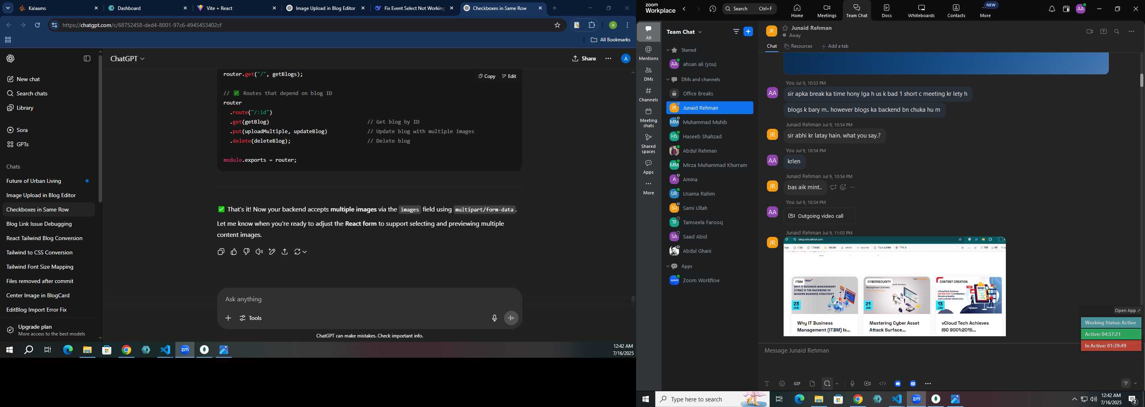
Task: Go back in Zoom navigation
Action: tap(685, 9)
